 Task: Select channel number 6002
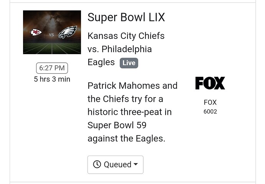tap(210, 111)
